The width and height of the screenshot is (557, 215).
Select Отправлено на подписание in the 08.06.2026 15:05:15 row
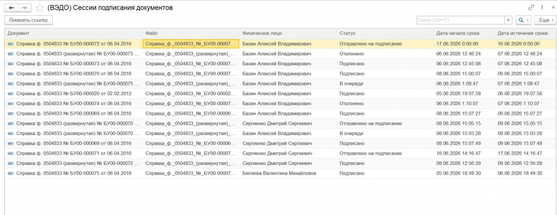coord(385,124)
